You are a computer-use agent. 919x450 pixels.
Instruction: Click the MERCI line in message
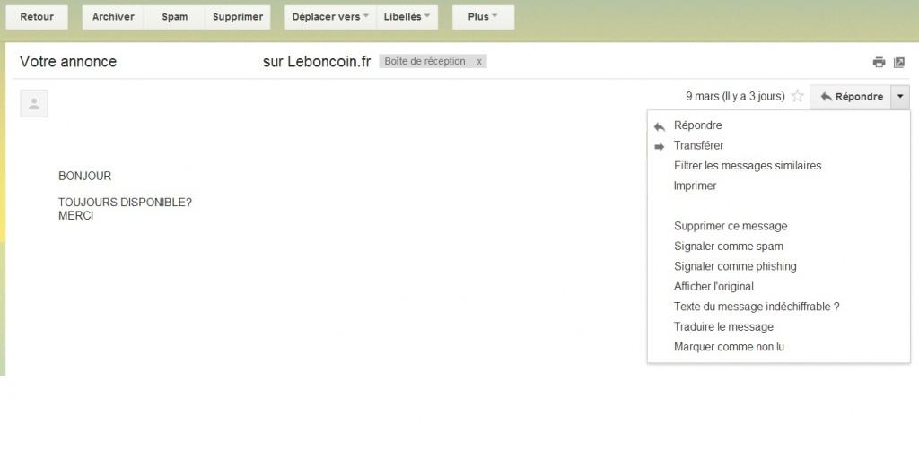pyautogui.click(x=75, y=216)
